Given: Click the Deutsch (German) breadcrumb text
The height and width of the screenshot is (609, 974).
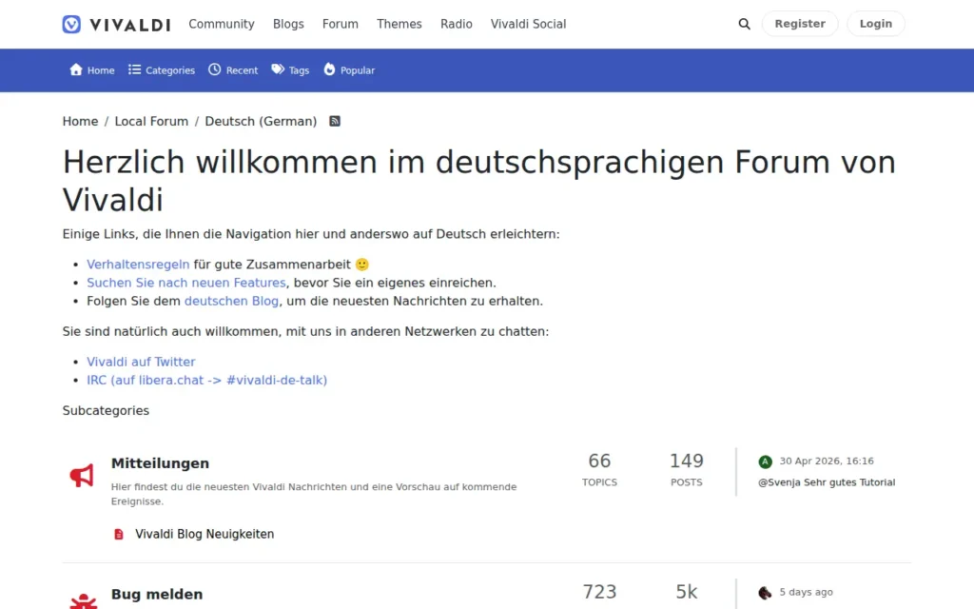Looking at the screenshot, I should coord(261,121).
